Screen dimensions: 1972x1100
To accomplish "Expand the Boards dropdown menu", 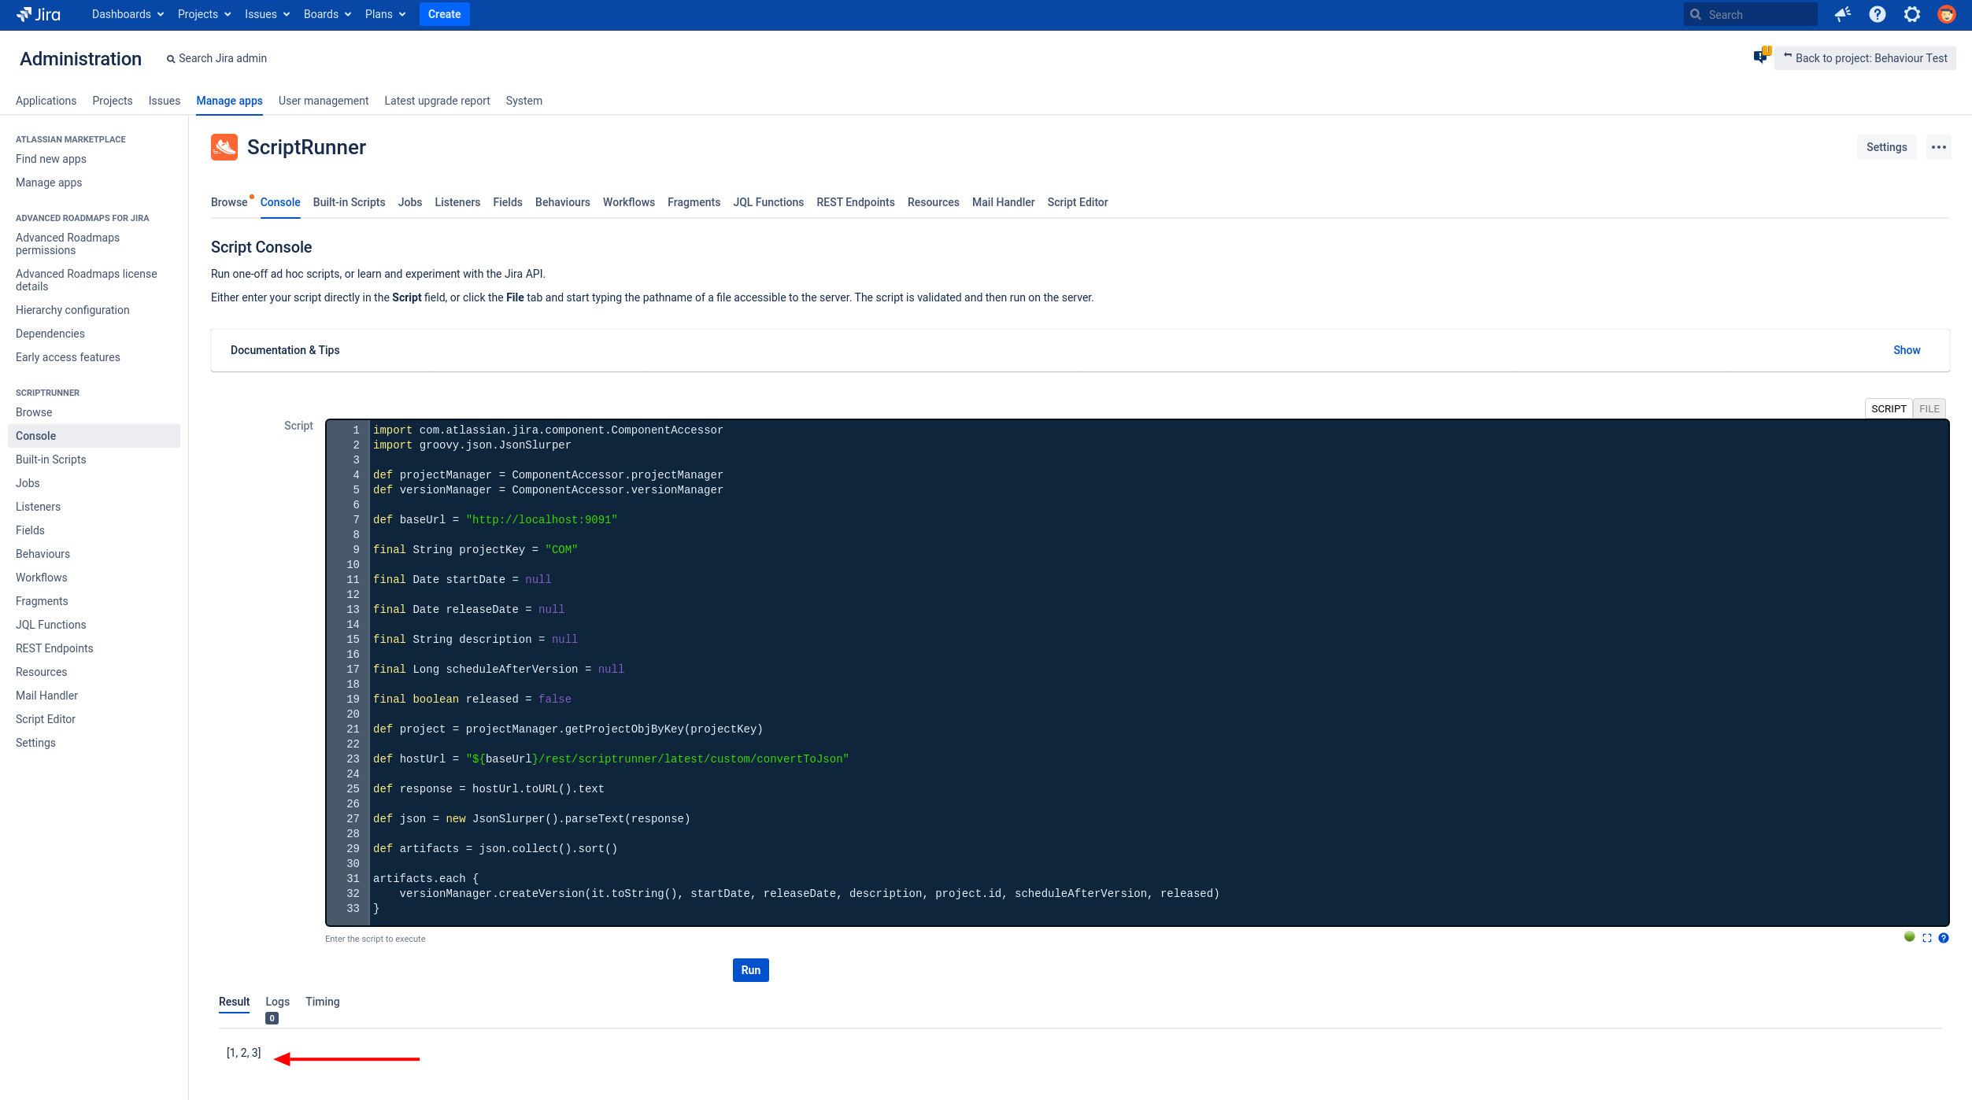I will click(327, 14).
